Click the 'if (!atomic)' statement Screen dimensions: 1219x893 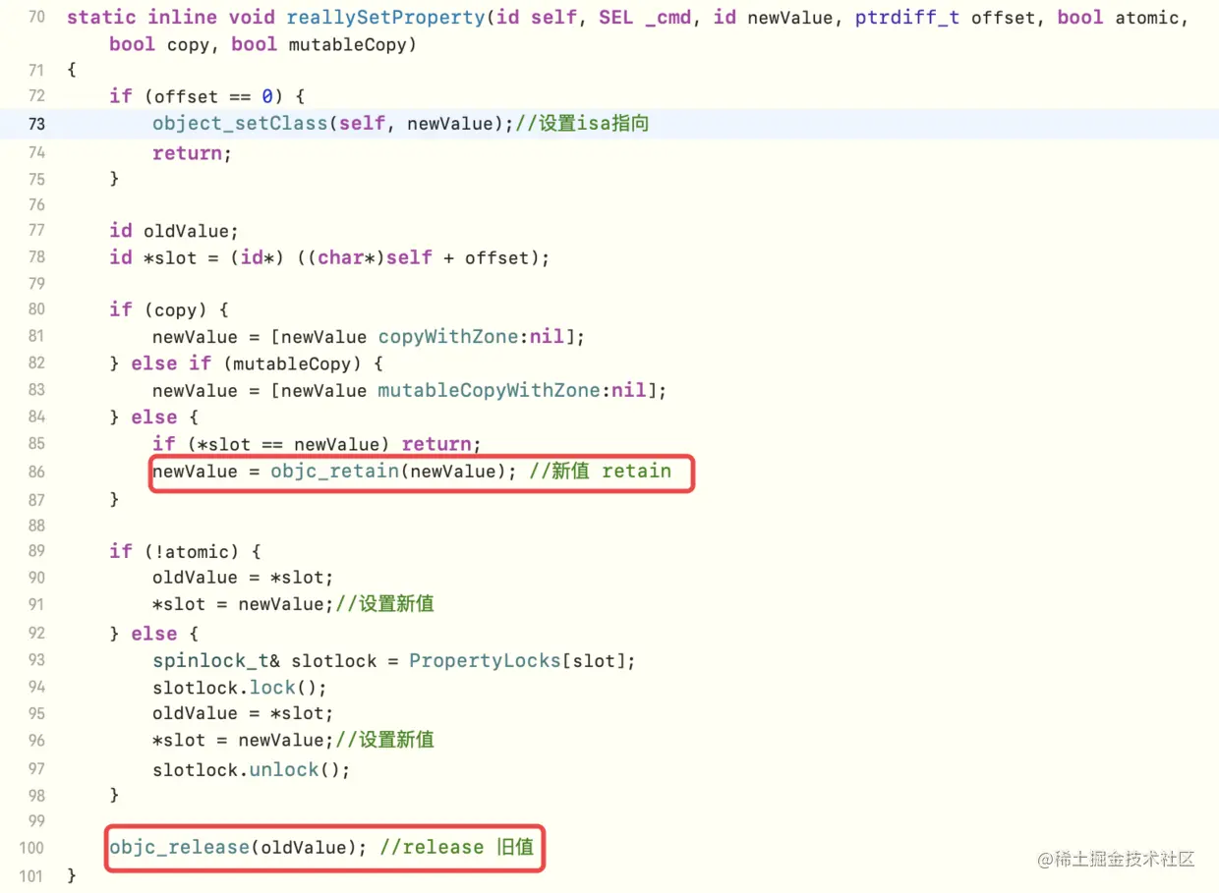click(x=185, y=551)
